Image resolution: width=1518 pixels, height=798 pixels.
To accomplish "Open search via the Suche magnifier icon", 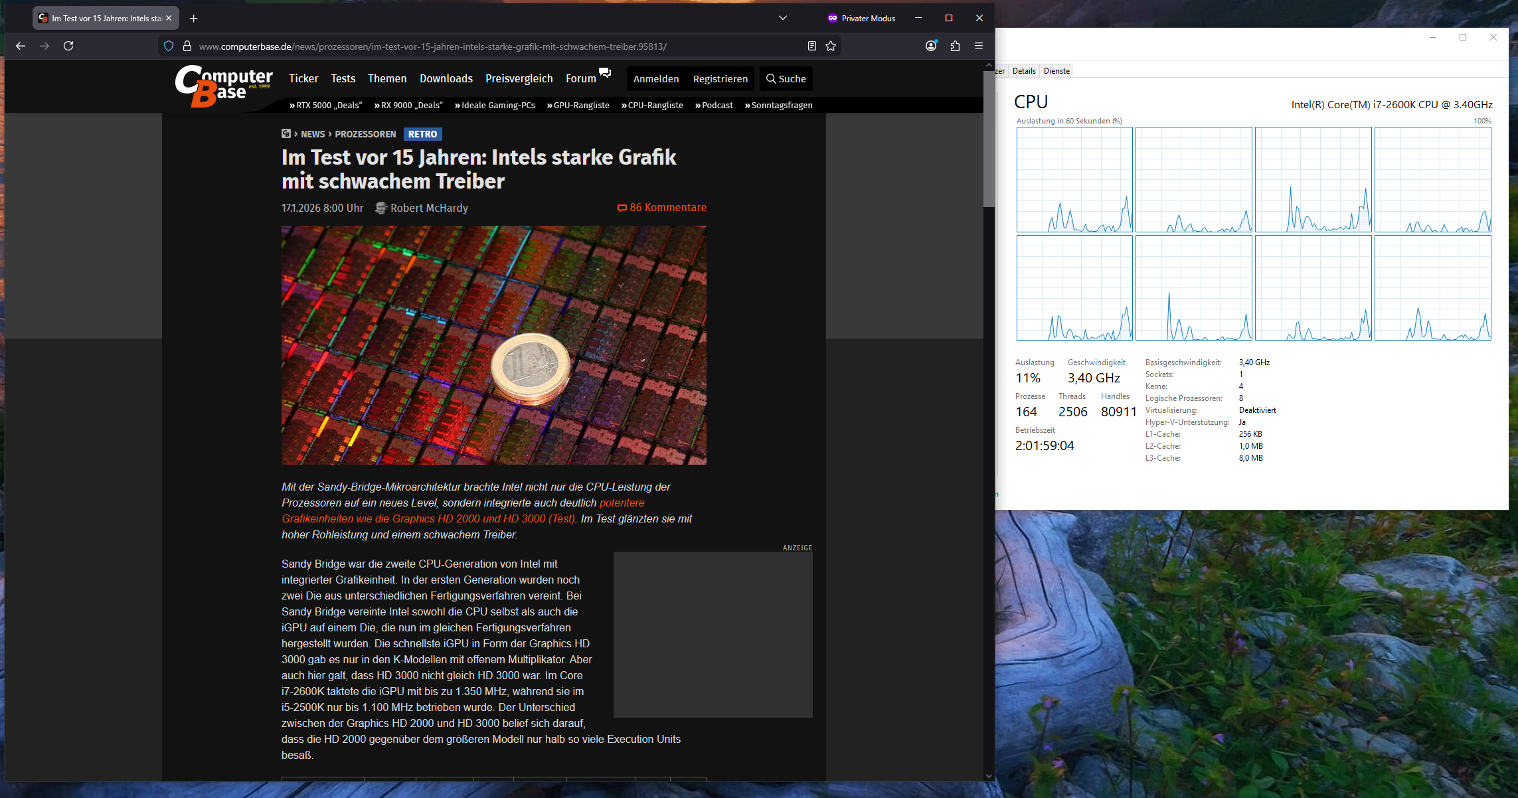I will point(786,78).
